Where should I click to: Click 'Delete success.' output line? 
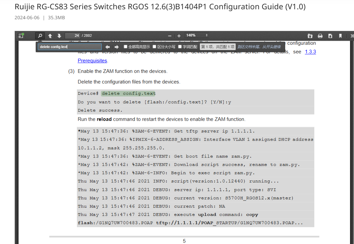point(100,110)
